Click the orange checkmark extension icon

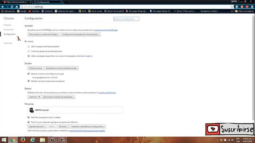point(242,7)
